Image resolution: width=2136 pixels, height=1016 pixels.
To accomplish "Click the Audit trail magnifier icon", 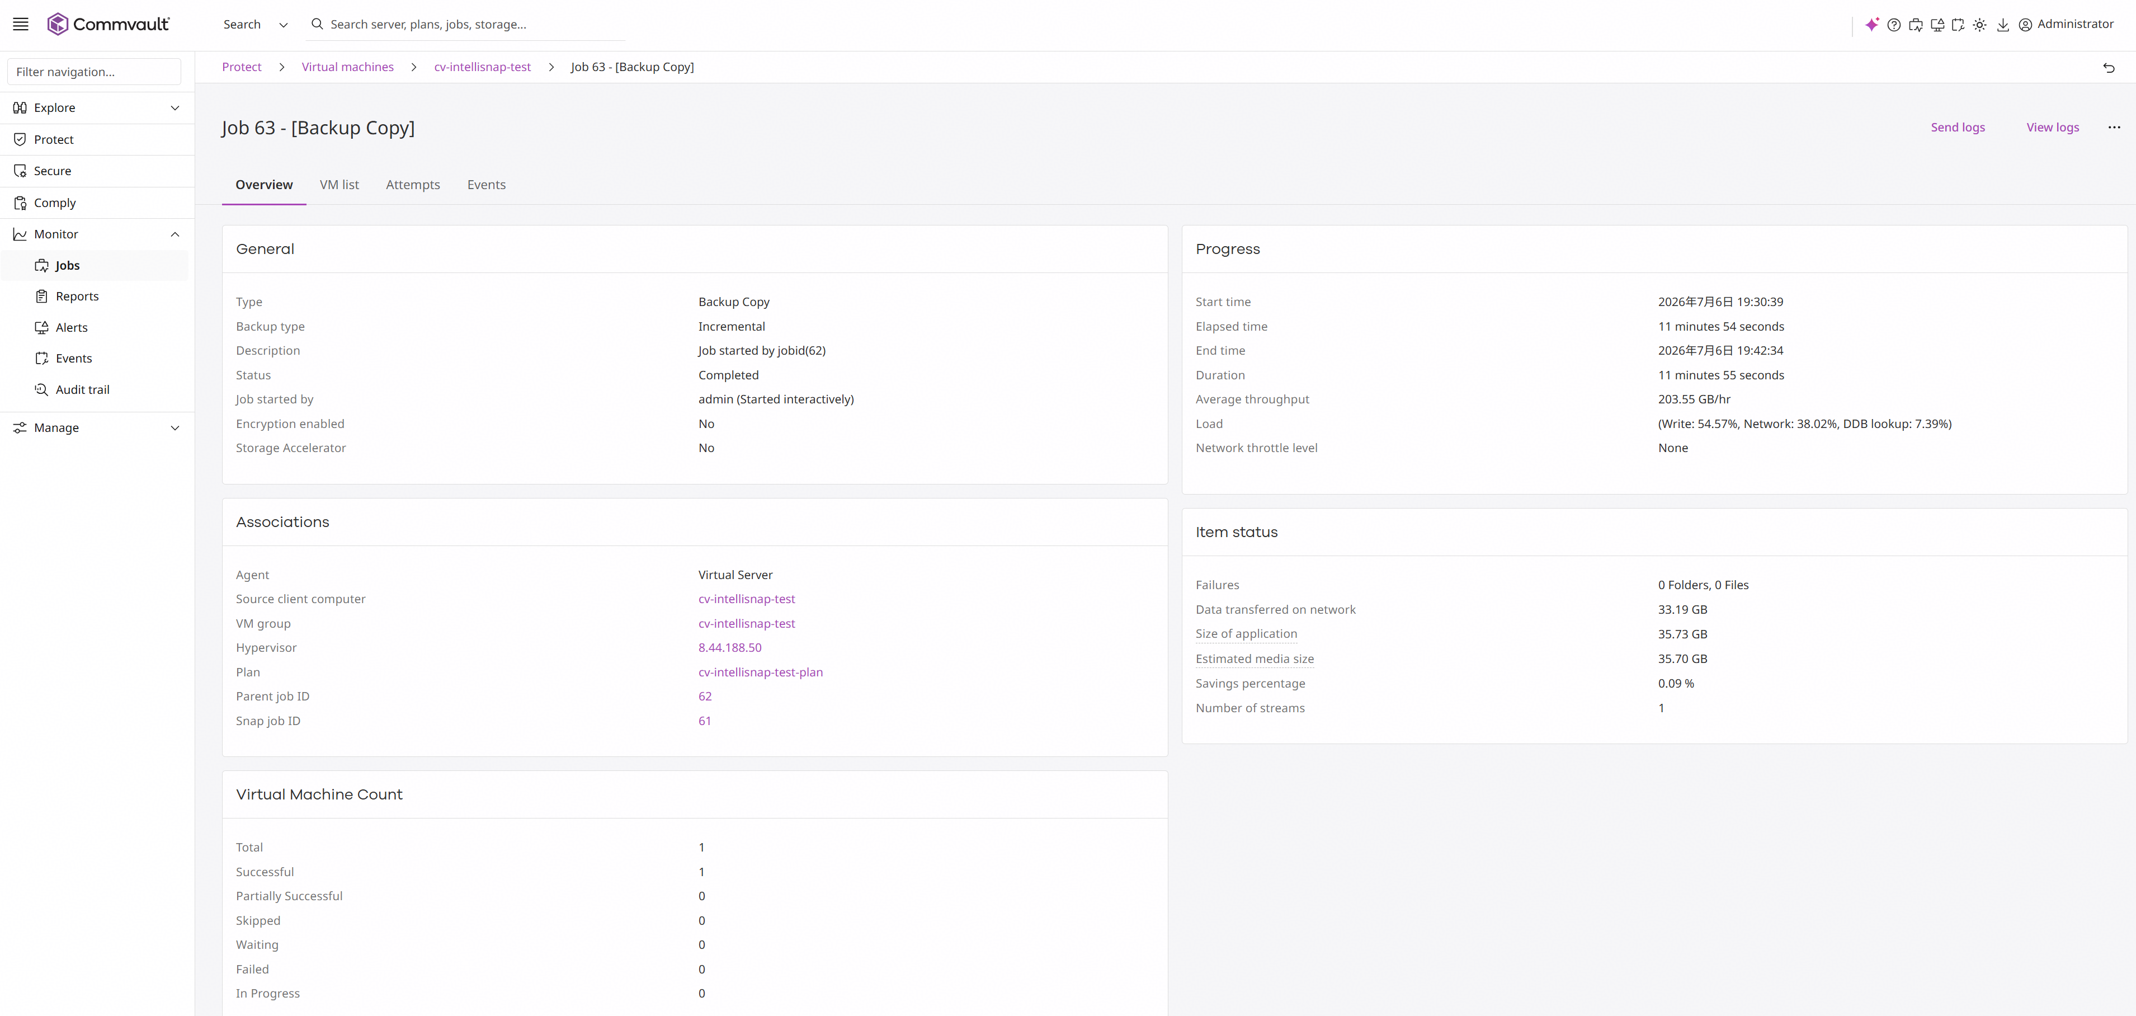I will [41, 390].
